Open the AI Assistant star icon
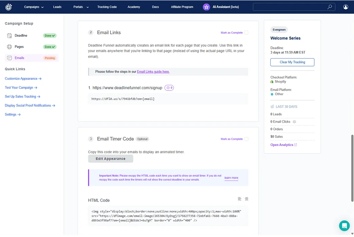The image size is (354, 237). tap(206, 7)
